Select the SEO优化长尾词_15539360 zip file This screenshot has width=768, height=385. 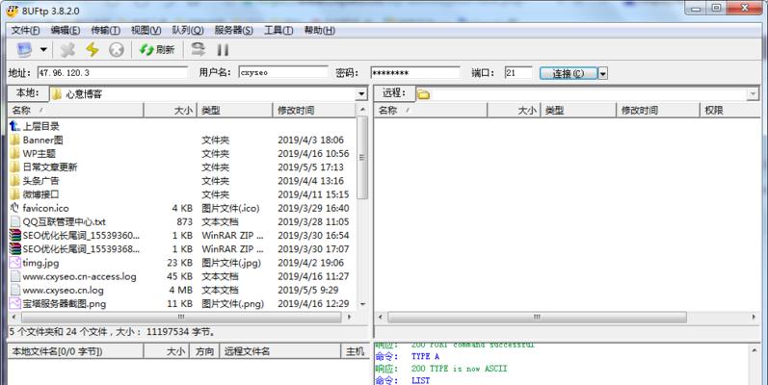coord(74,236)
